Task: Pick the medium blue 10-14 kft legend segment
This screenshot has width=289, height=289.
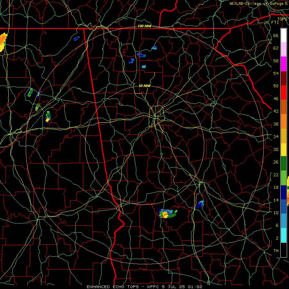Action: (x=284, y=206)
